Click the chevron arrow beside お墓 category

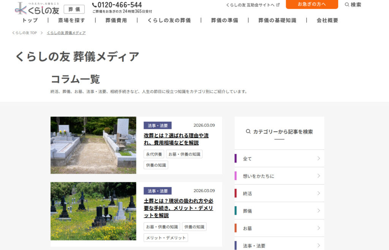(318, 228)
